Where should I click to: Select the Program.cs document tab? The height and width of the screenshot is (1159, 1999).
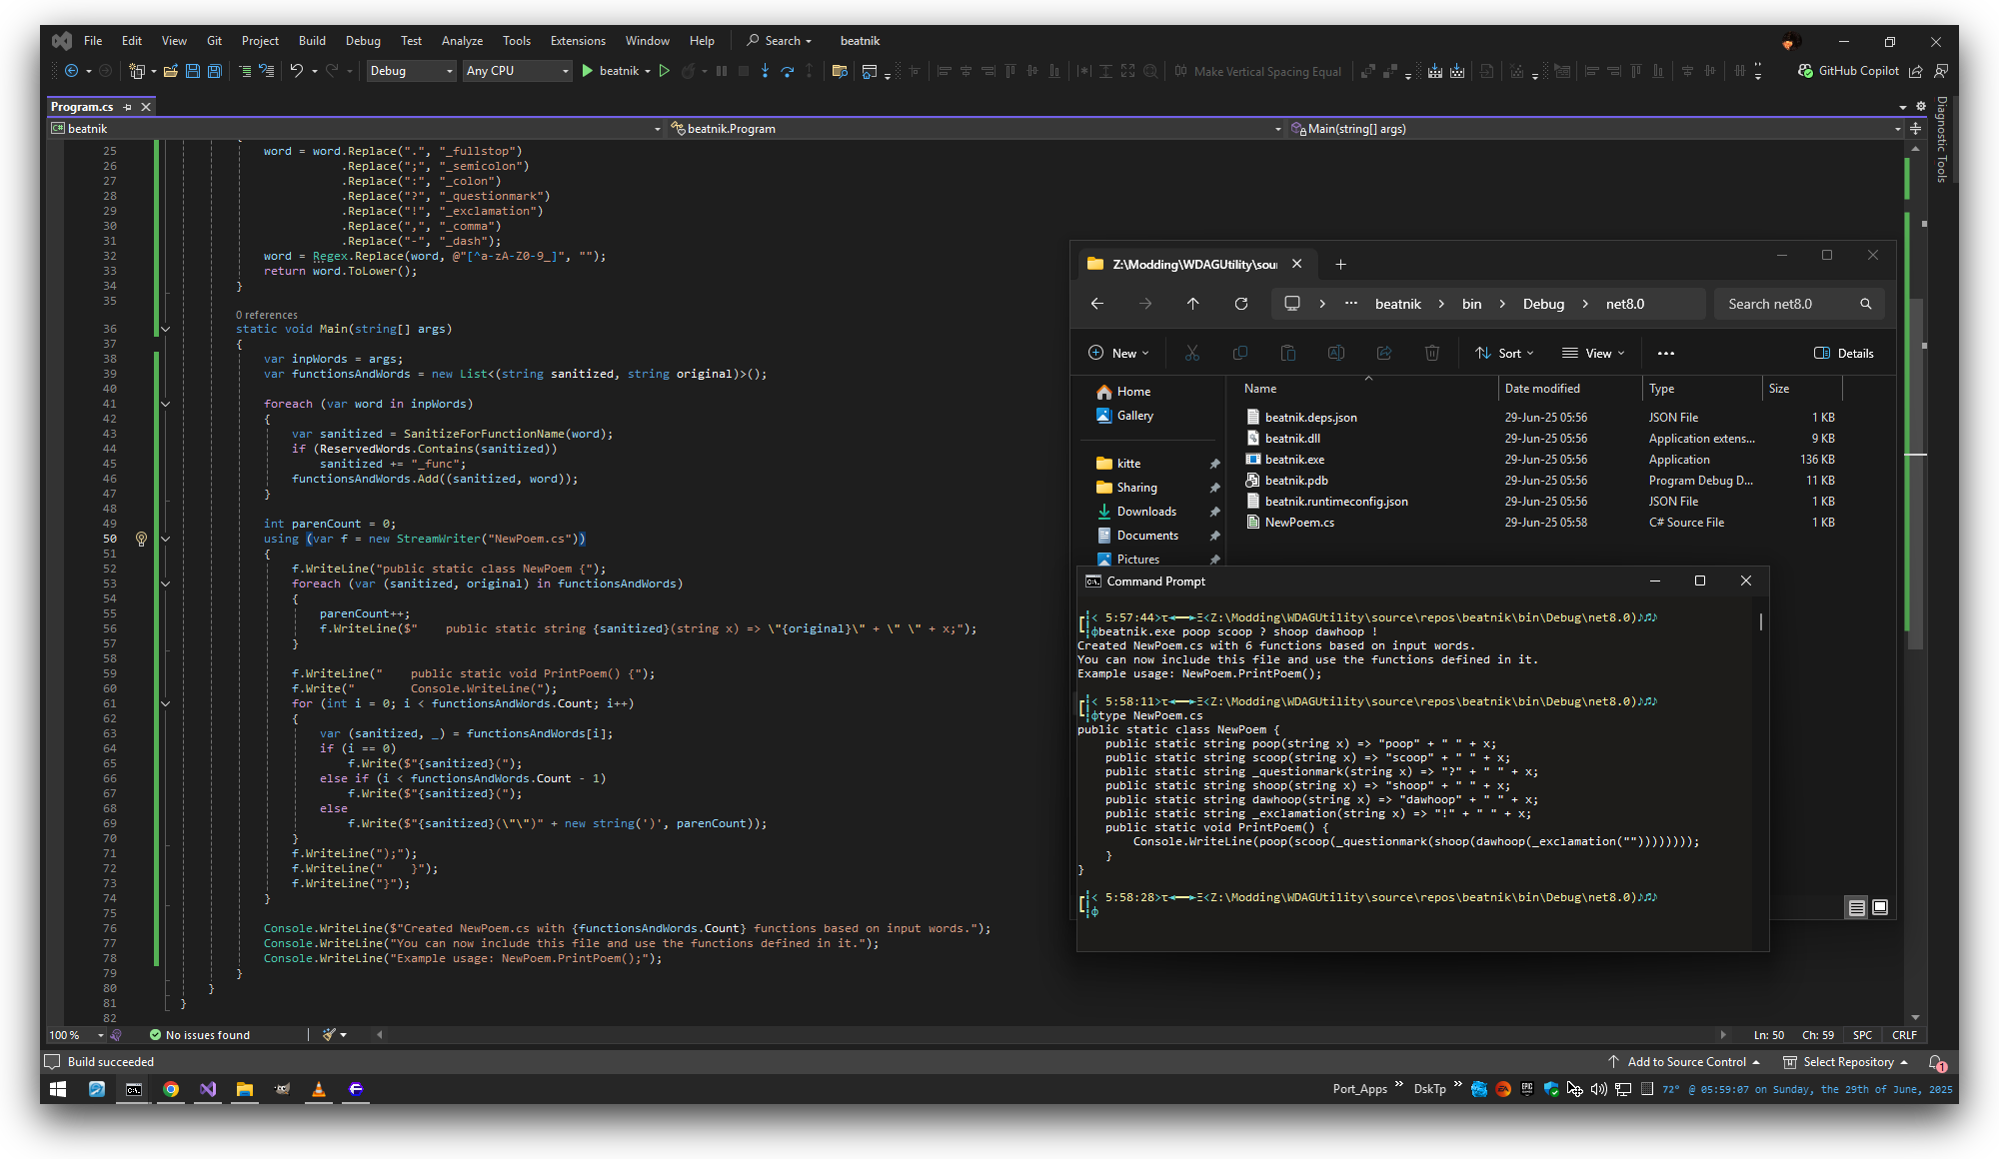82,107
